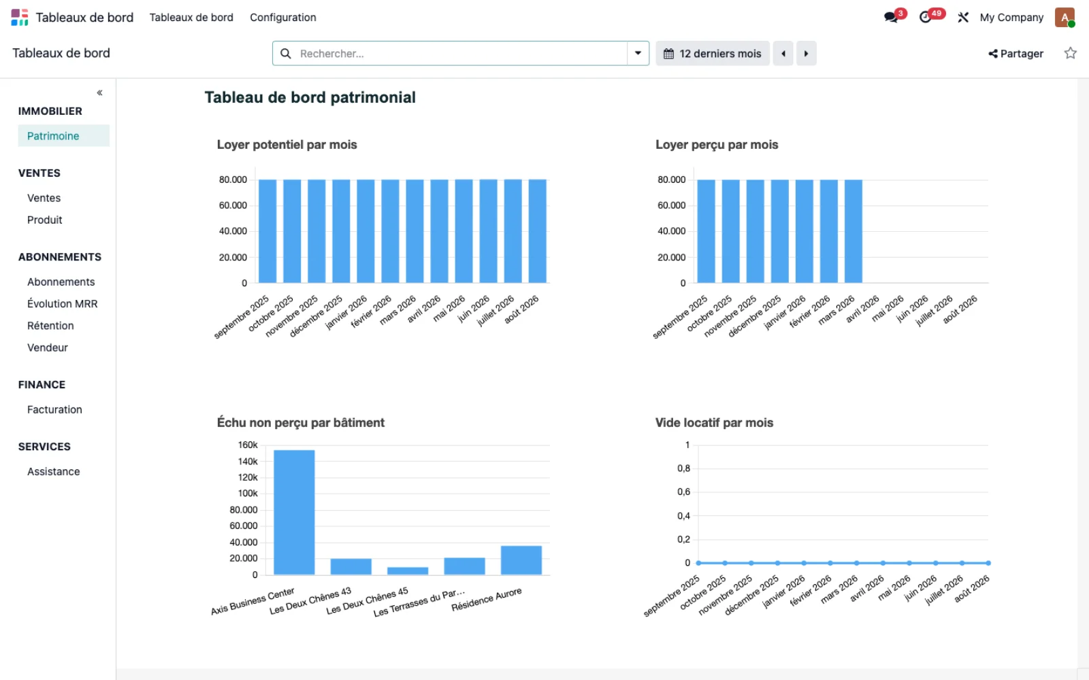
Task: Open the user avatar menu
Action: coord(1064,17)
